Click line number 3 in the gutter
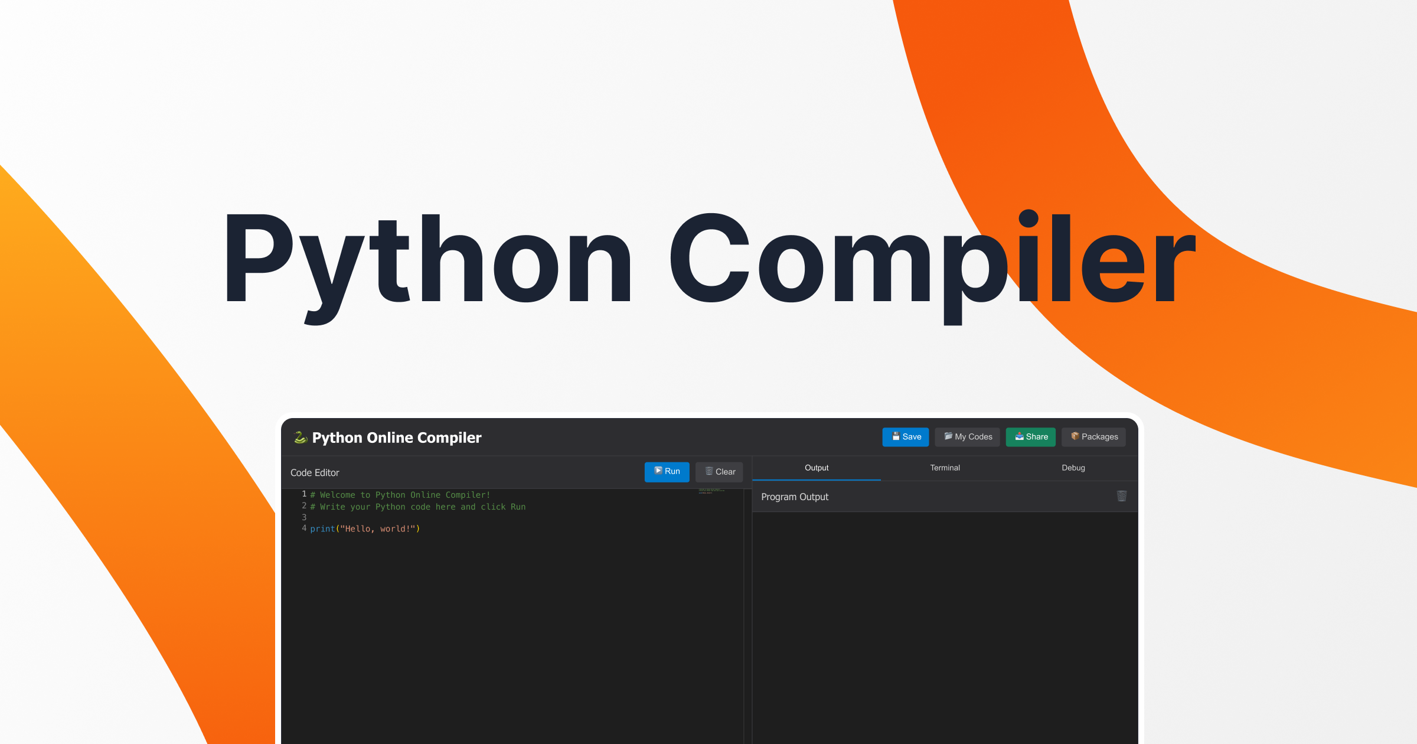The width and height of the screenshot is (1417, 744). coord(303,517)
